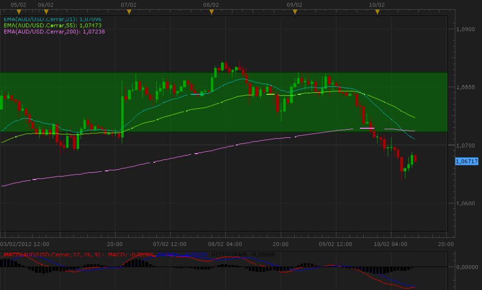
Task: Select the 07/02 day marker arrow
Action: tap(129, 11)
